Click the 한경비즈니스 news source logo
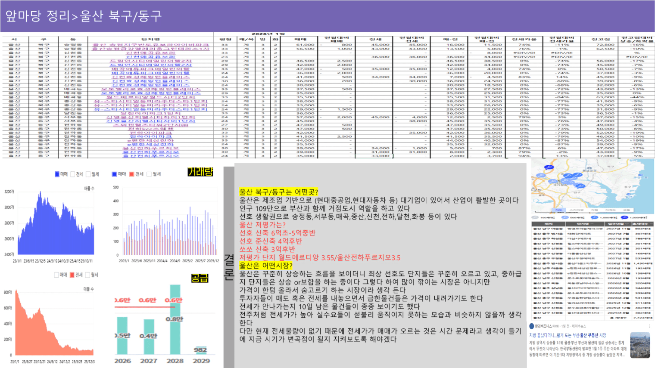Viewport: 655px width, 368px height. pyautogui.click(x=531, y=326)
